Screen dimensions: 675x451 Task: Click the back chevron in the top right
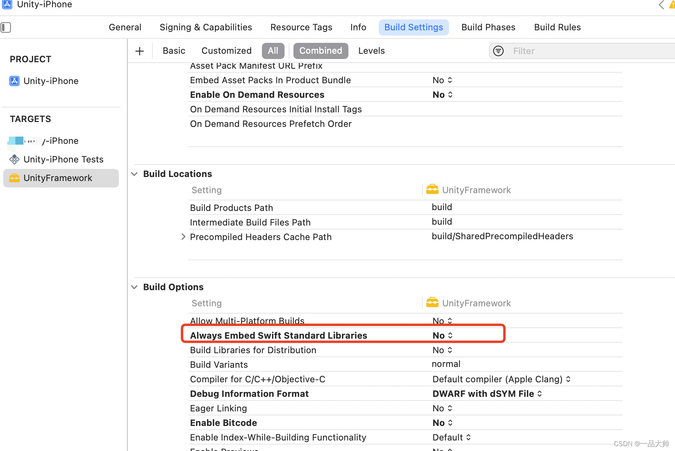tap(661, 5)
